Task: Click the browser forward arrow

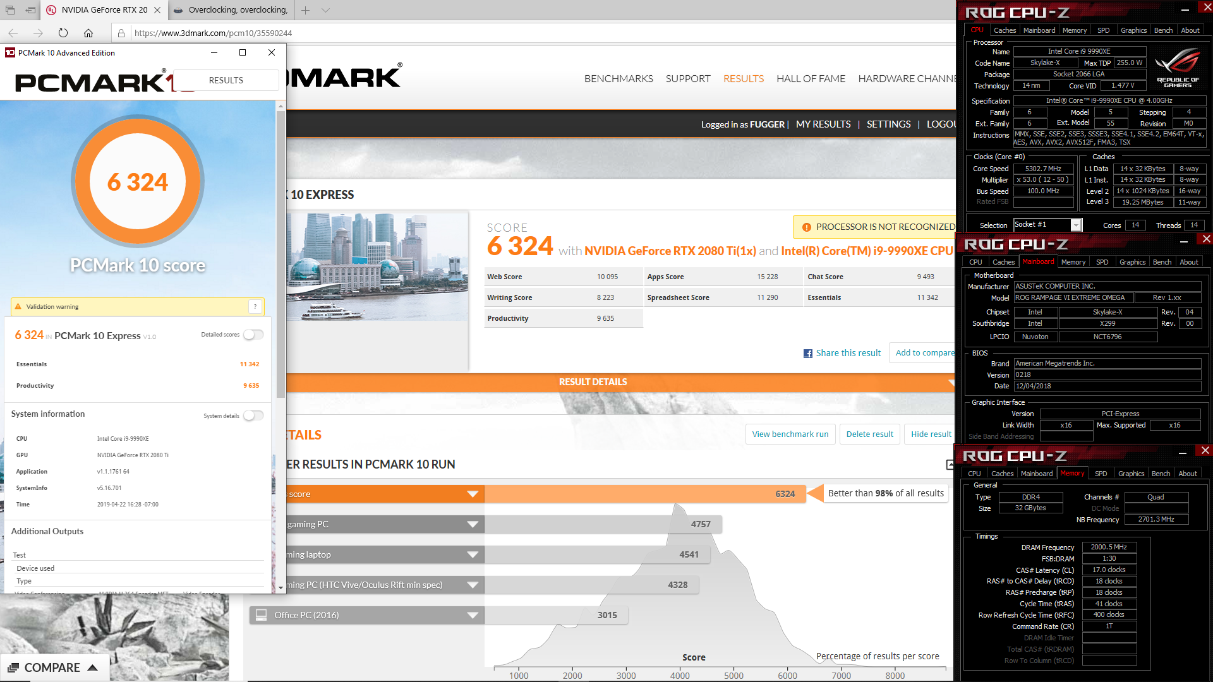Action: 38,33
